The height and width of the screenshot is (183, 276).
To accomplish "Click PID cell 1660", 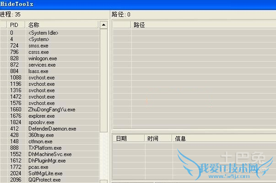I will (16, 110).
